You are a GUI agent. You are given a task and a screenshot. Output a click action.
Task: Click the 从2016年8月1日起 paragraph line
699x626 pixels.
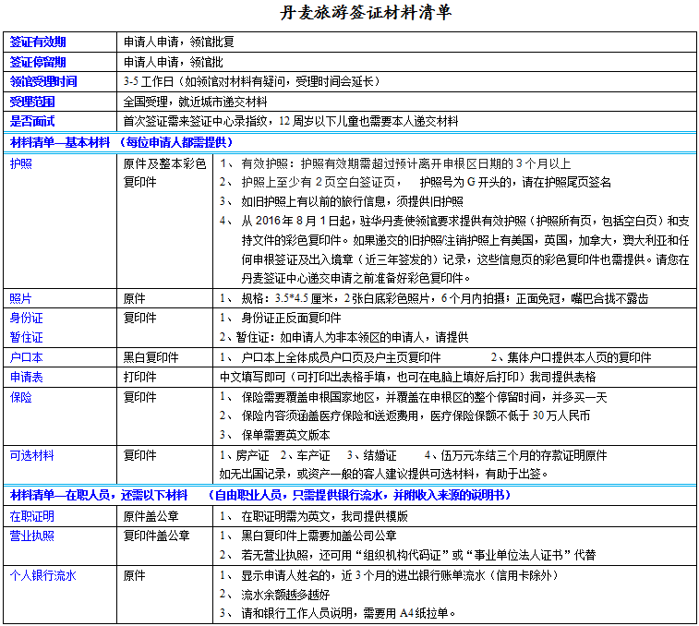[x=454, y=221]
